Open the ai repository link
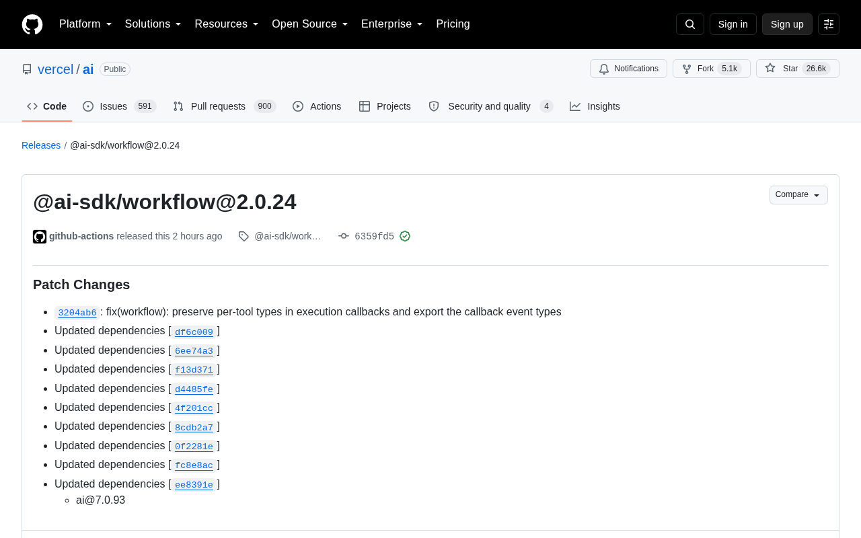Viewport: 861px width, 538px height. tap(88, 69)
